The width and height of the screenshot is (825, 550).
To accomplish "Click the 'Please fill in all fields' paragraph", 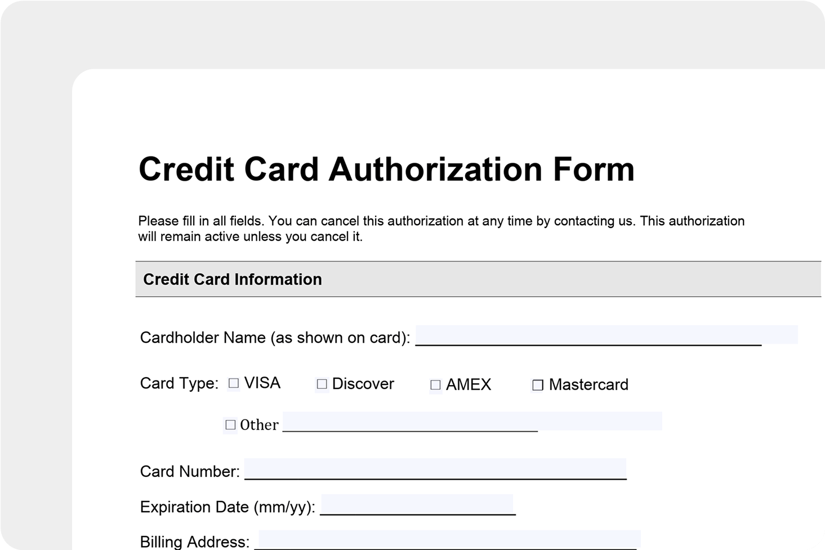I will click(441, 229).
